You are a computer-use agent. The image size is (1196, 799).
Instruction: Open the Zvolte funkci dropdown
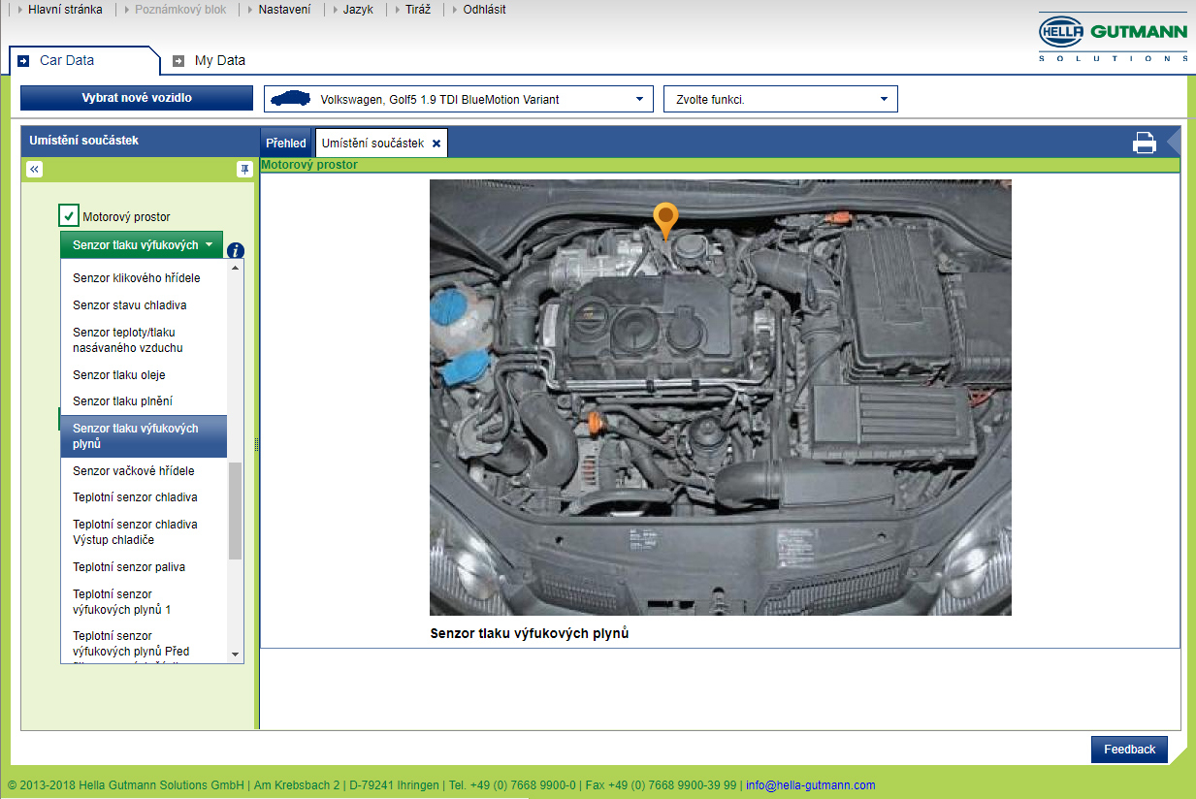point(781,99)
